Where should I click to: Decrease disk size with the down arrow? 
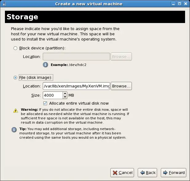point(65,97)
